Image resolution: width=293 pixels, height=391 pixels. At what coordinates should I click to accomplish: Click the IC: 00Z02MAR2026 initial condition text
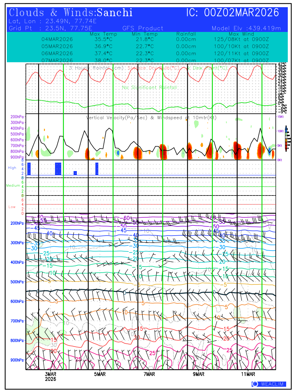pos(232,13)
